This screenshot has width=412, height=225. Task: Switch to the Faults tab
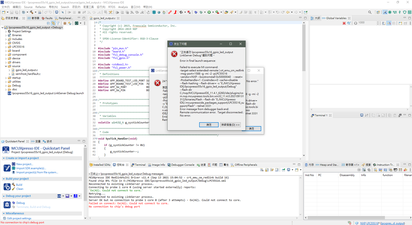coord(47,18)
